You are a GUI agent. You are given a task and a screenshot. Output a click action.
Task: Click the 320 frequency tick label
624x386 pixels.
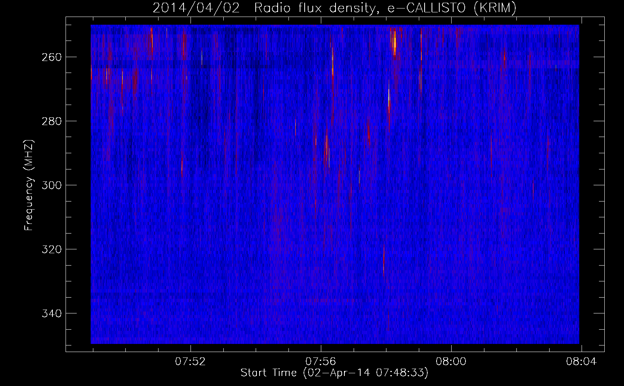(x=51, y=250)
